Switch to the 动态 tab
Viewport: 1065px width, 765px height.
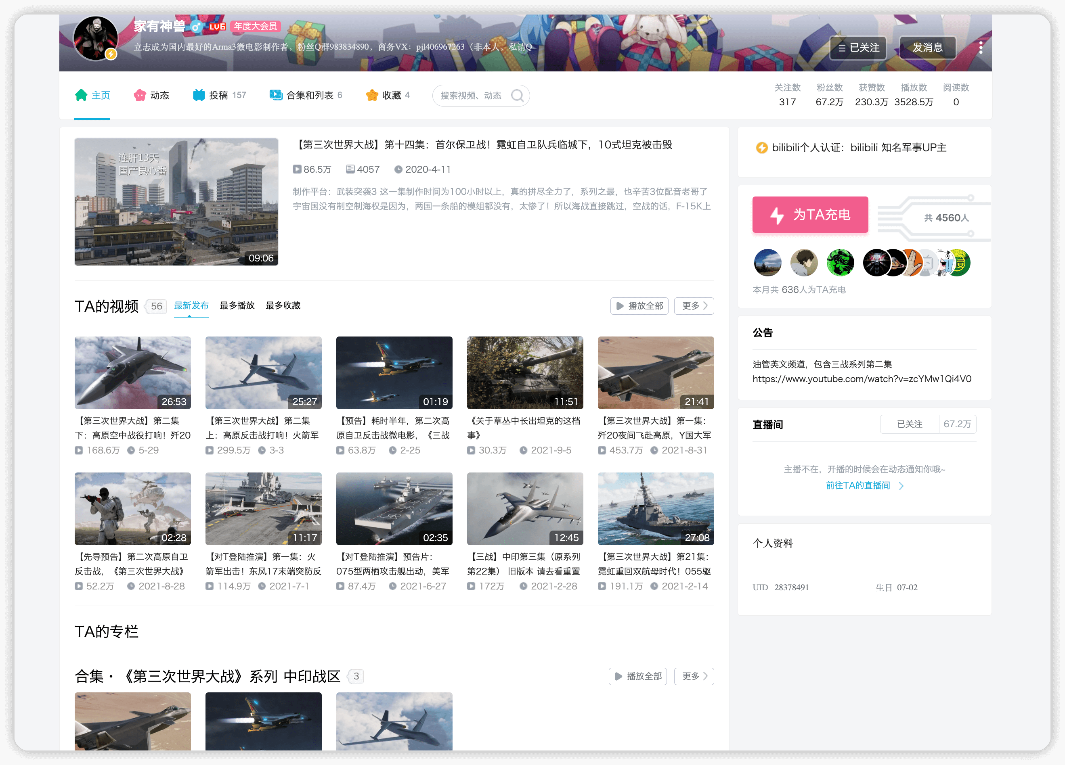[x=151, y=95]
